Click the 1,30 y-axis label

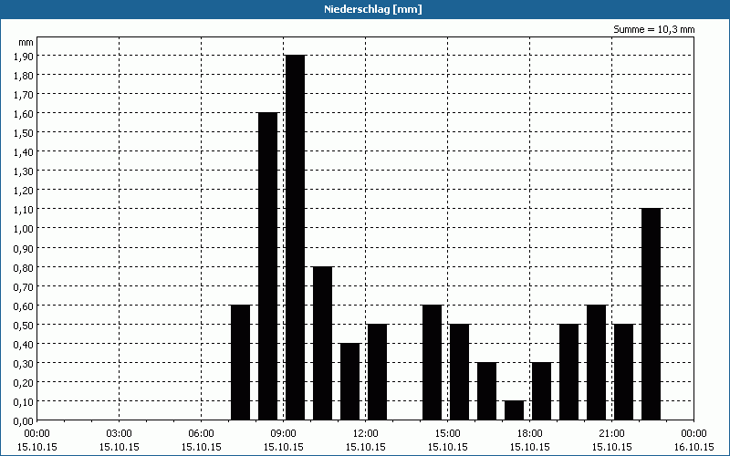(25, 171)
